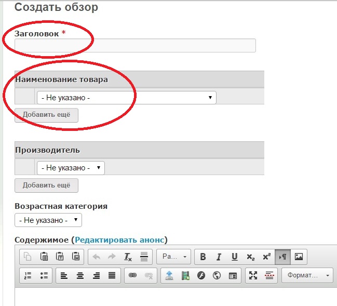337x306 pixels.
Task: Click the Redo arrow icon
Action: click(112, 257)
